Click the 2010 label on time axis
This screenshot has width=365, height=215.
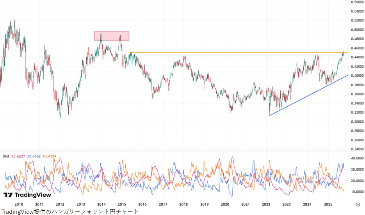[x=18, y=204]
